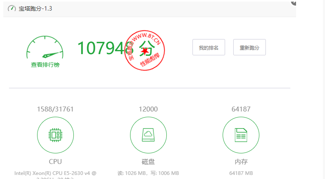
Task: Click the green speedometer gauge icon
Action: pos(45,50)
